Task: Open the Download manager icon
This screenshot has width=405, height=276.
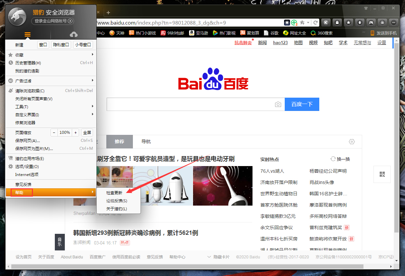Action: 360,23
